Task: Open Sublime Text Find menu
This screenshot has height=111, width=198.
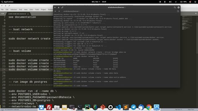Action: tap(20, 10)
